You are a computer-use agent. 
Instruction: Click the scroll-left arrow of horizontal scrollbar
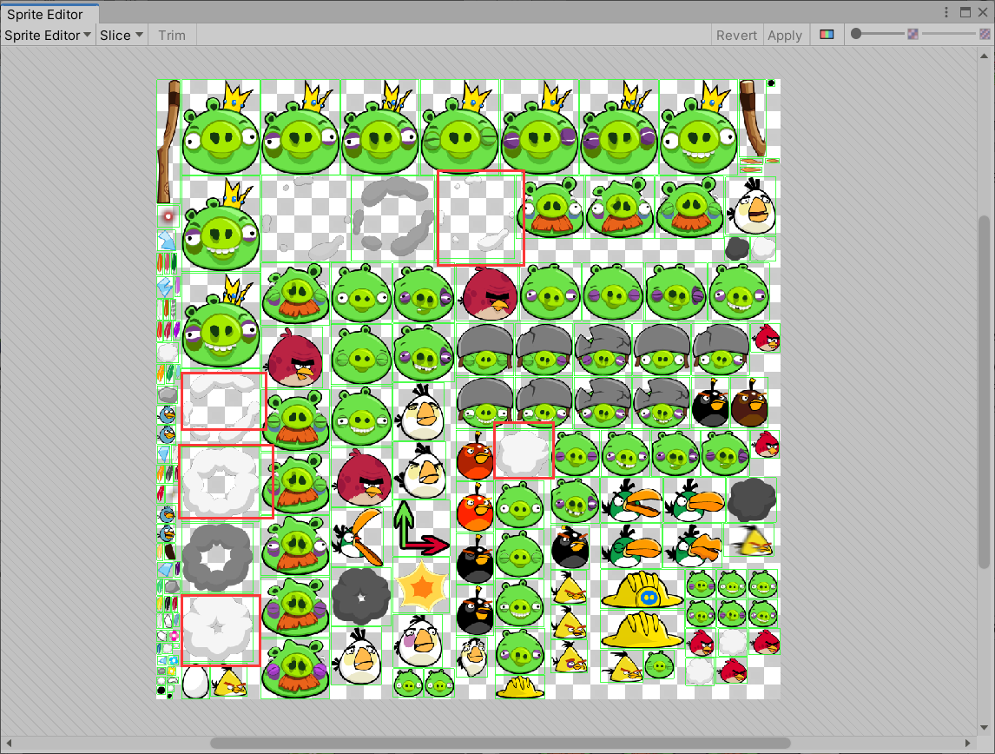[9, 743]
